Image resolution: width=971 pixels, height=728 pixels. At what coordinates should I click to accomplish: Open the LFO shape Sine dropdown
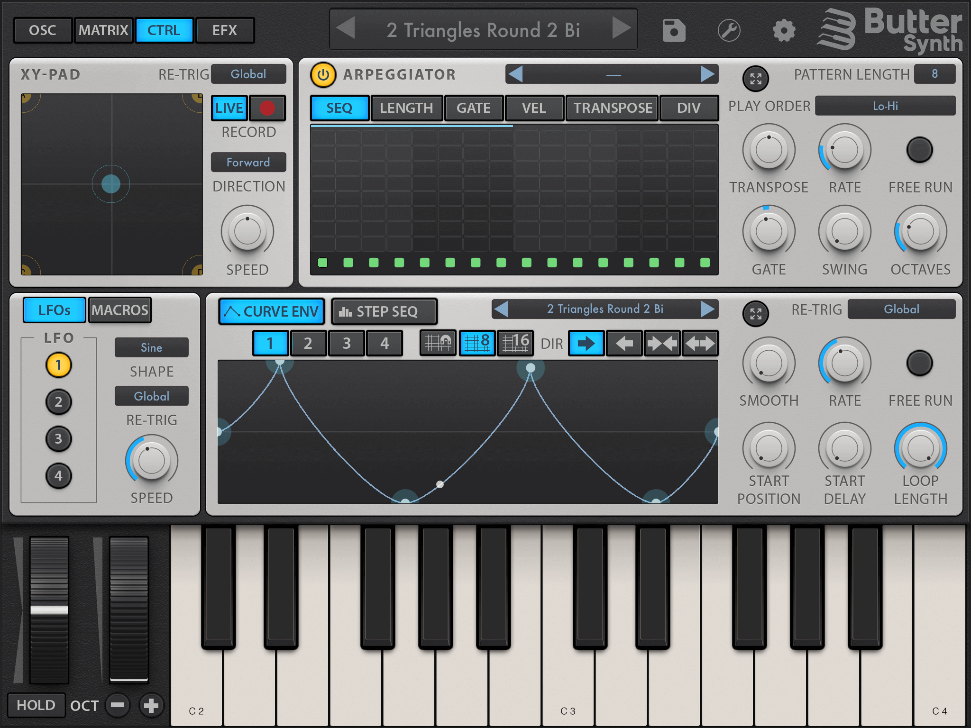[x=151, y=347]
